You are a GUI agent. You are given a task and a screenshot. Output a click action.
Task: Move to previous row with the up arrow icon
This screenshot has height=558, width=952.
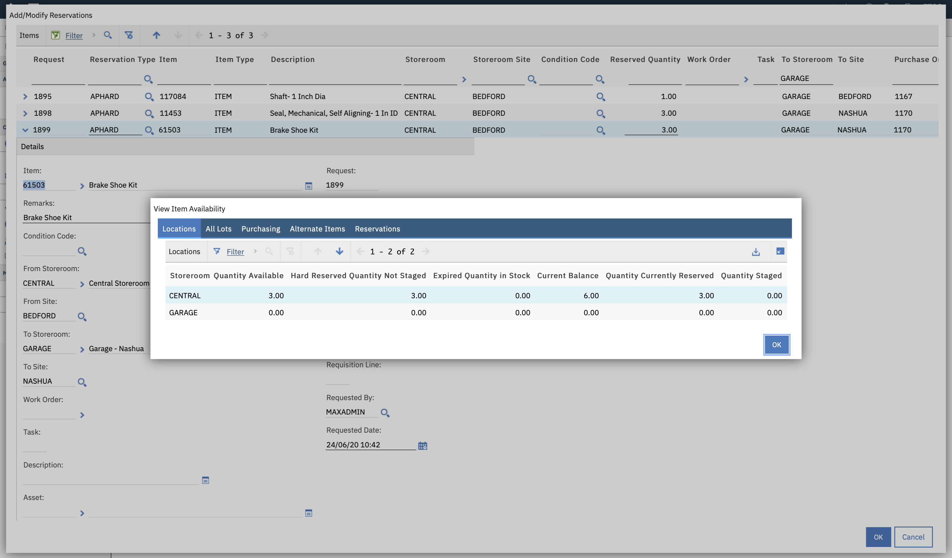(x=156, y=35)
